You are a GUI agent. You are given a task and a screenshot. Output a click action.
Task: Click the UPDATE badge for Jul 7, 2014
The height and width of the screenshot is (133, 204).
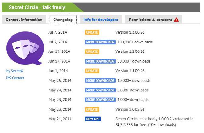click(92, 32)
